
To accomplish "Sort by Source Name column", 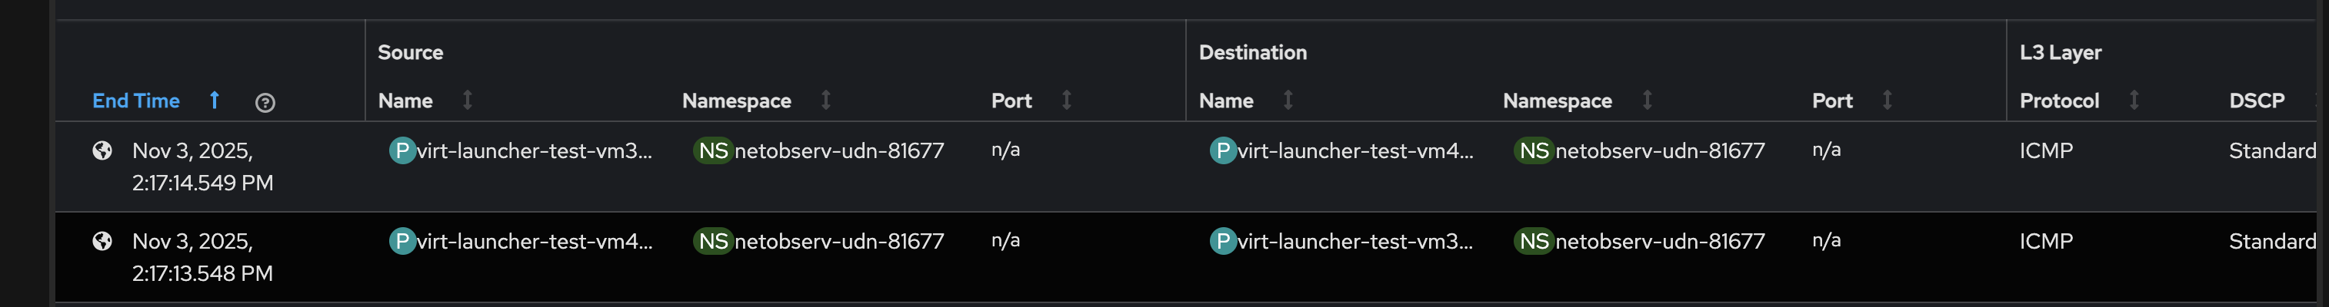I will [468, 101].
